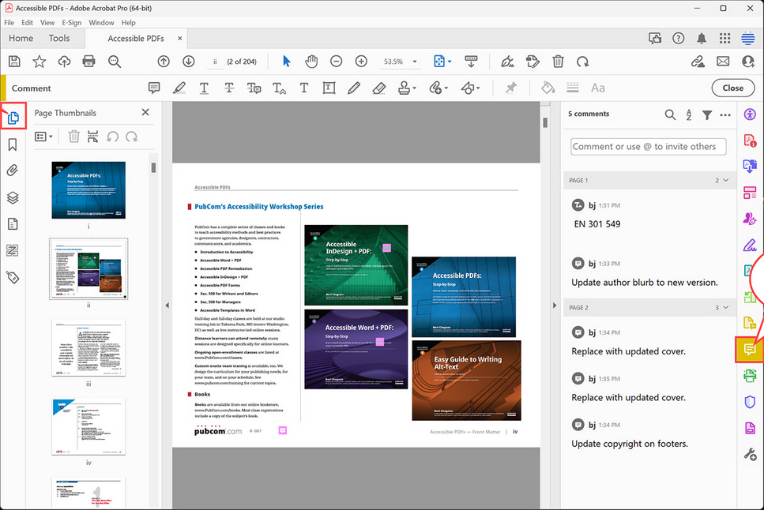Select page i thumbnail
The width and height of the screenshot is (764, 510).
point(88,190)
